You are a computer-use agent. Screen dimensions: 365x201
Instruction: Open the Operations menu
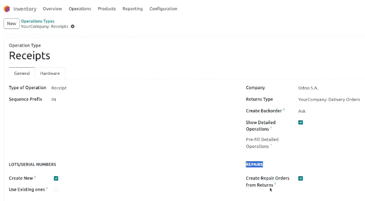[80, 9]
